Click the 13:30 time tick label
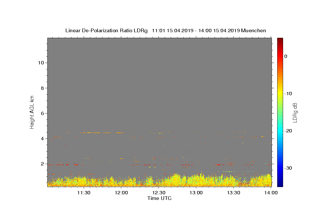336x224 pixels. pos(234,193)
